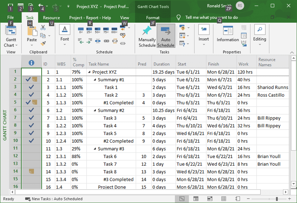The height and width of the screenshot is (203, 297).
Task: Click the vertical scrollbar down arrow
Action: tap(294, 183)
